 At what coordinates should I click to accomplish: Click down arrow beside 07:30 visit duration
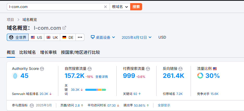[118, 105]
